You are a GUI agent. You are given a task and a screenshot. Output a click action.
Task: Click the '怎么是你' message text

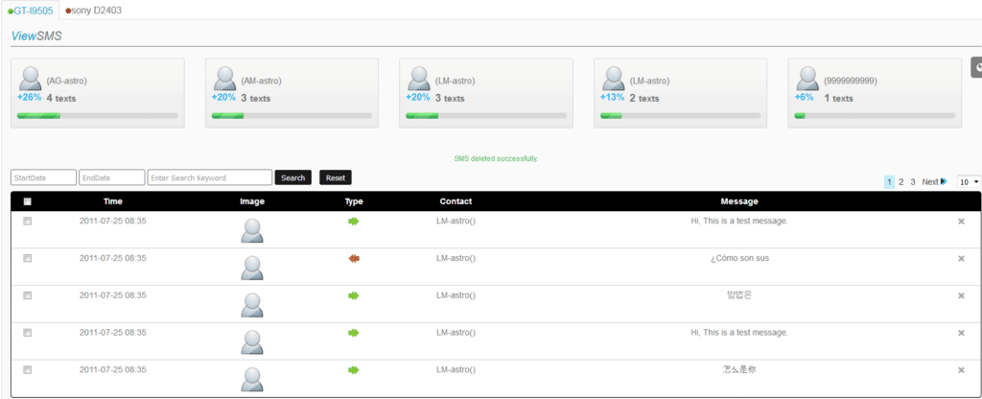point(739,369)
